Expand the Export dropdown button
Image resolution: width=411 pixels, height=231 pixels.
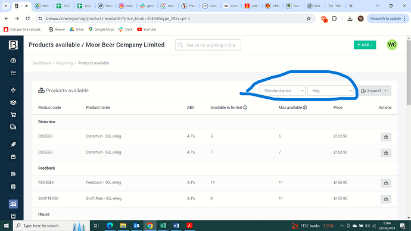click(374, 90)
